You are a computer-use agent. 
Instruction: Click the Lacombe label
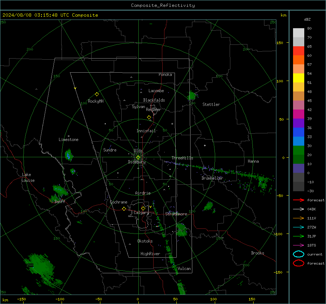(156, 91)
